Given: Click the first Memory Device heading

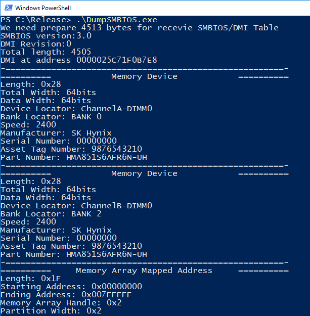Looking at the screenshot, I should 144,76.
